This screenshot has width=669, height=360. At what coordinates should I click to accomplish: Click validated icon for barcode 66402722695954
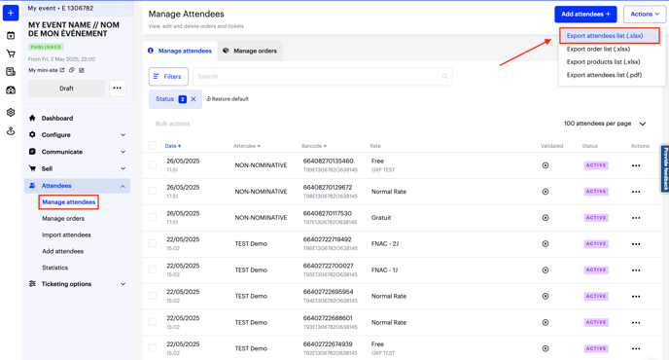coord(546,296)
